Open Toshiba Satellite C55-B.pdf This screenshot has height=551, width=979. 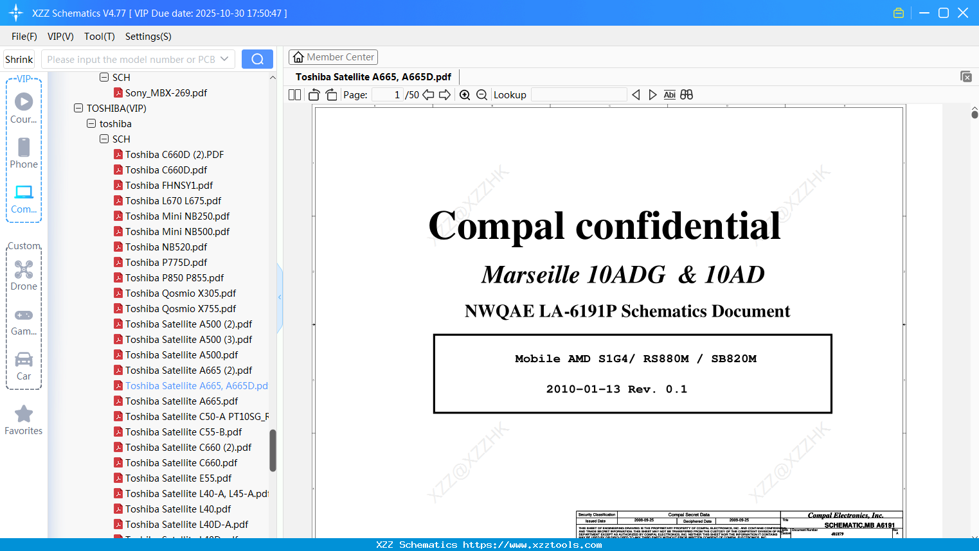coord(183,432)
